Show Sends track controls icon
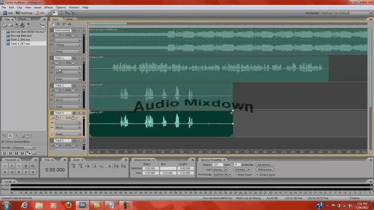374x210 pixels. (x=64, y=24)
